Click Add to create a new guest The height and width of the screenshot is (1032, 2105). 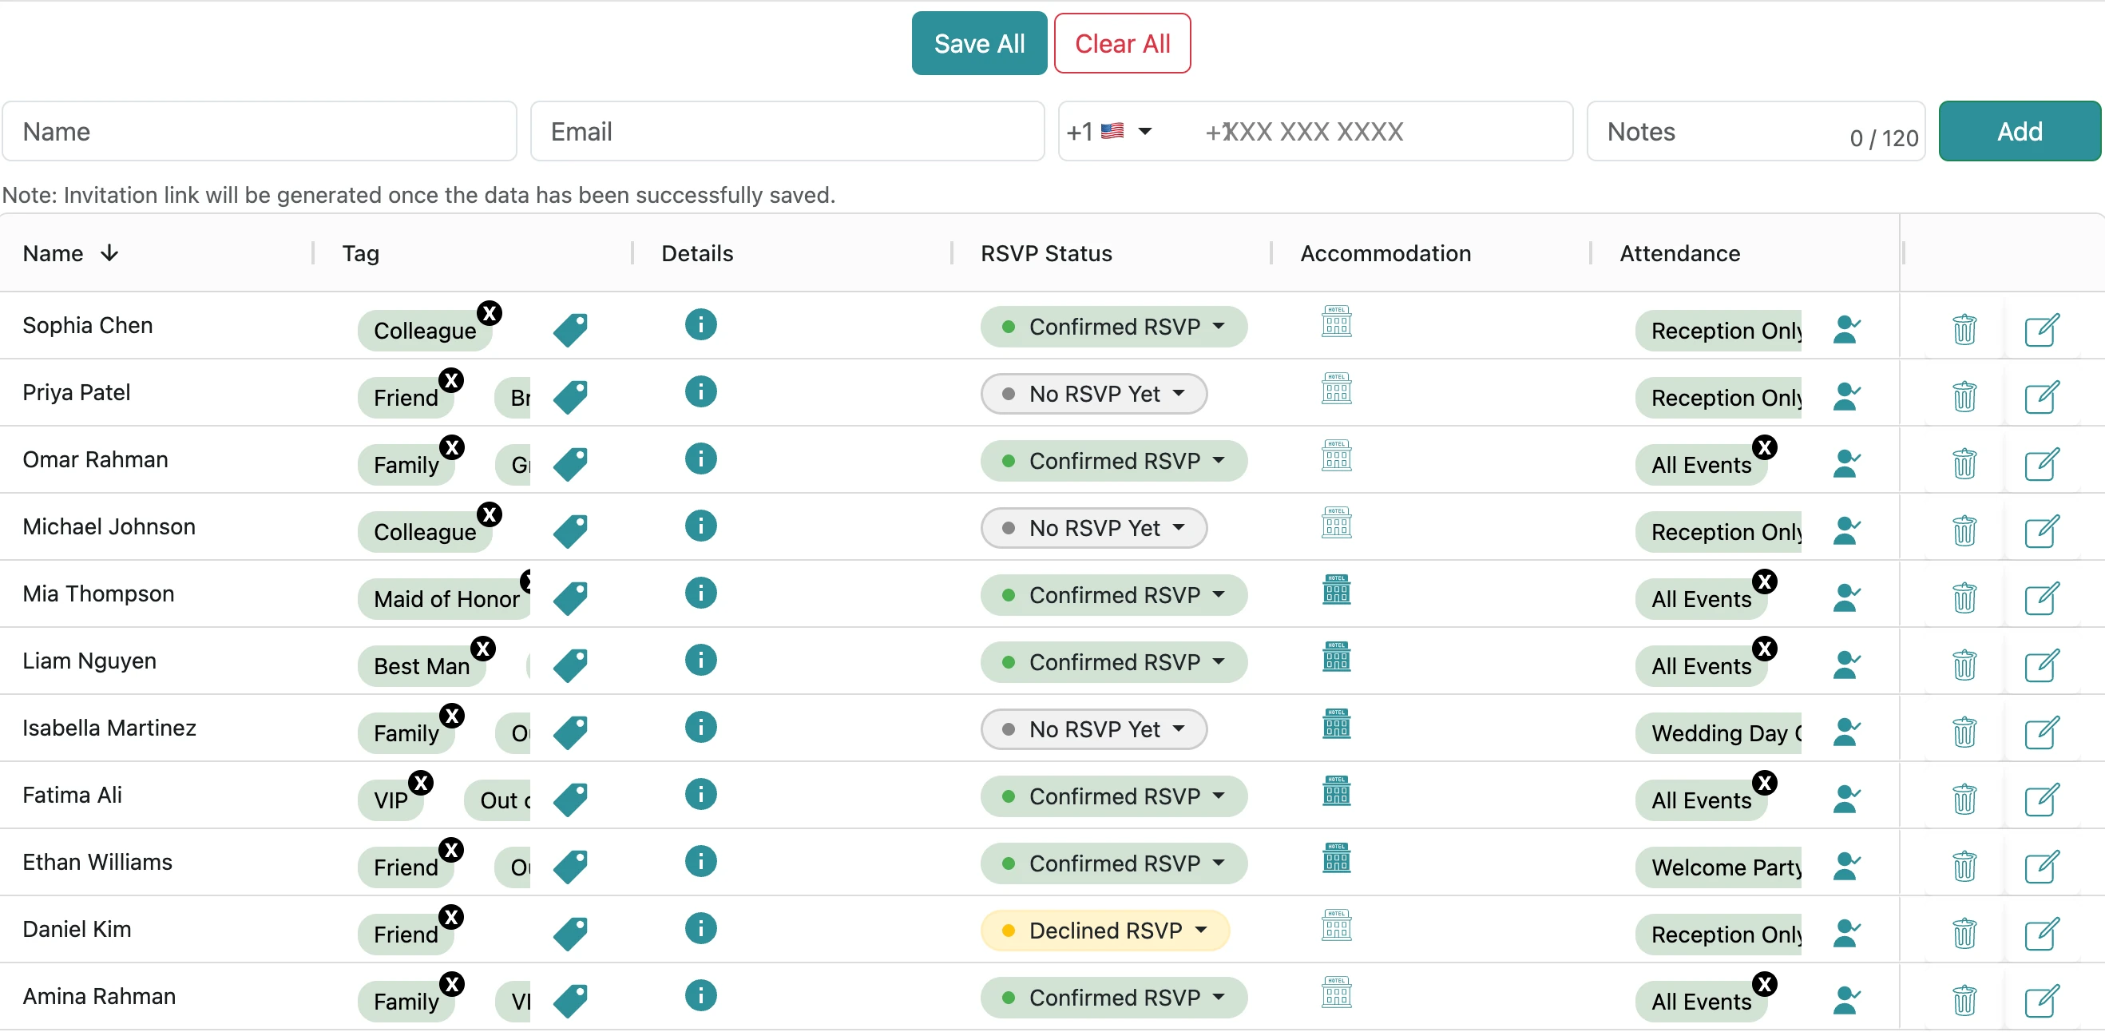coord(2019,131)
